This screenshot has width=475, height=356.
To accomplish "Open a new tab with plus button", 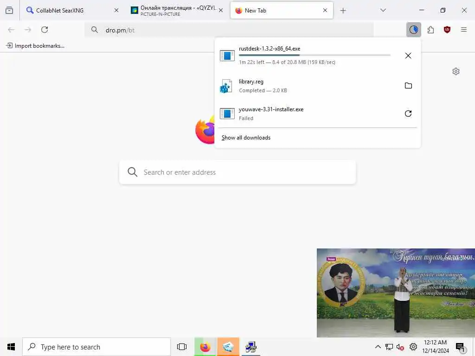I will pyautogui.click(x=343, y=11).
